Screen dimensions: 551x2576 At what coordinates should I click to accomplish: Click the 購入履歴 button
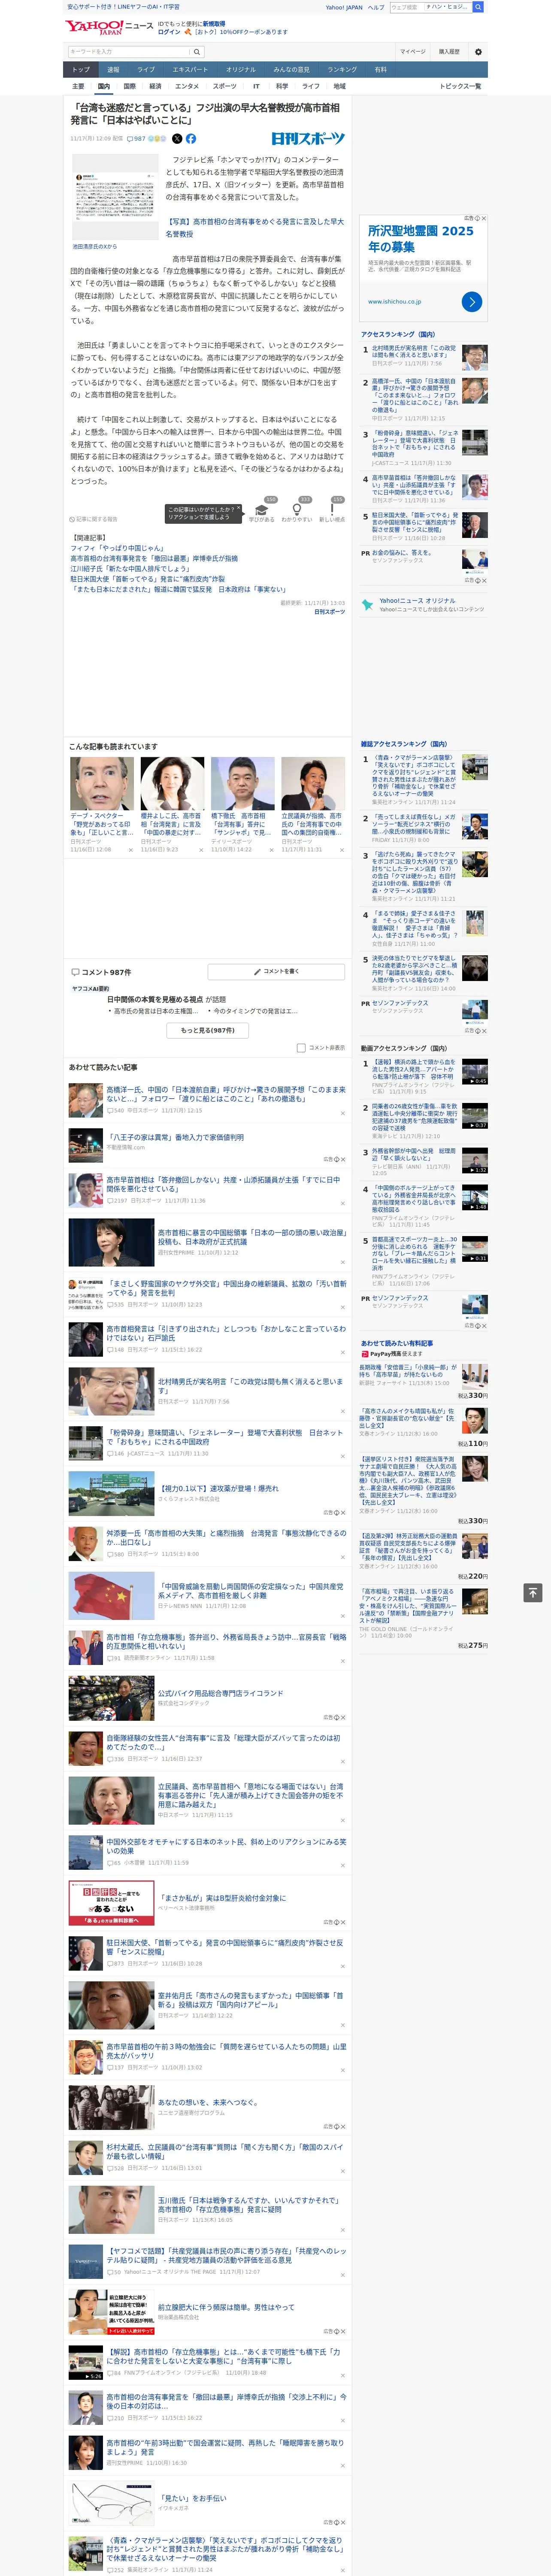click(x=449, y=52)
